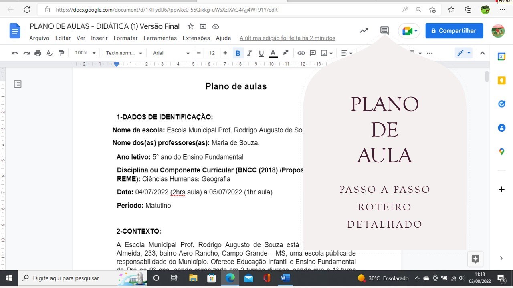The height and width of the screenshot is (288, 513).
Task: Get add-ons with the side panel plus
Action: [x=501, y=189]
